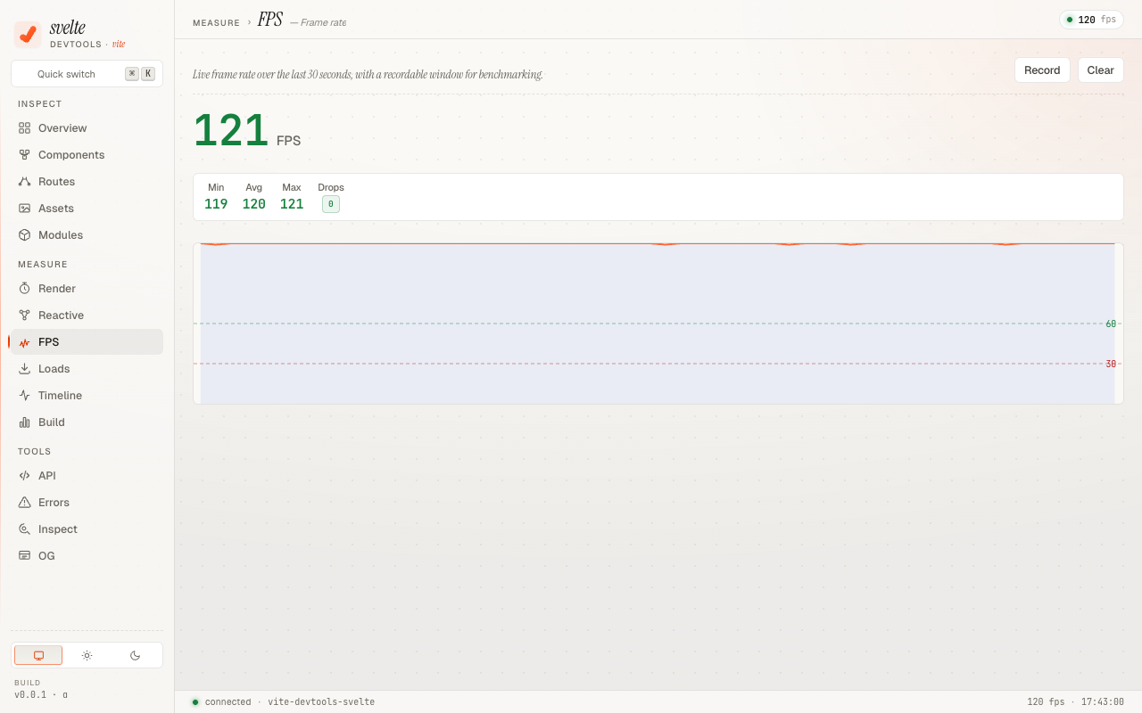
Task: Click the 30 fps threshold label
Action: (1111, 364)
